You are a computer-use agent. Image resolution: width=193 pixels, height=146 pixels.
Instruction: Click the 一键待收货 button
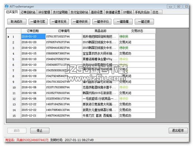point(81,22)
